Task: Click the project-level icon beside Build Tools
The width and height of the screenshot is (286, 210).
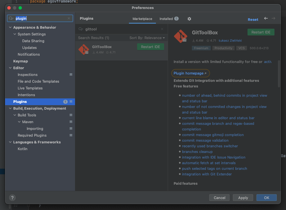Action: (x=71, y=115)
